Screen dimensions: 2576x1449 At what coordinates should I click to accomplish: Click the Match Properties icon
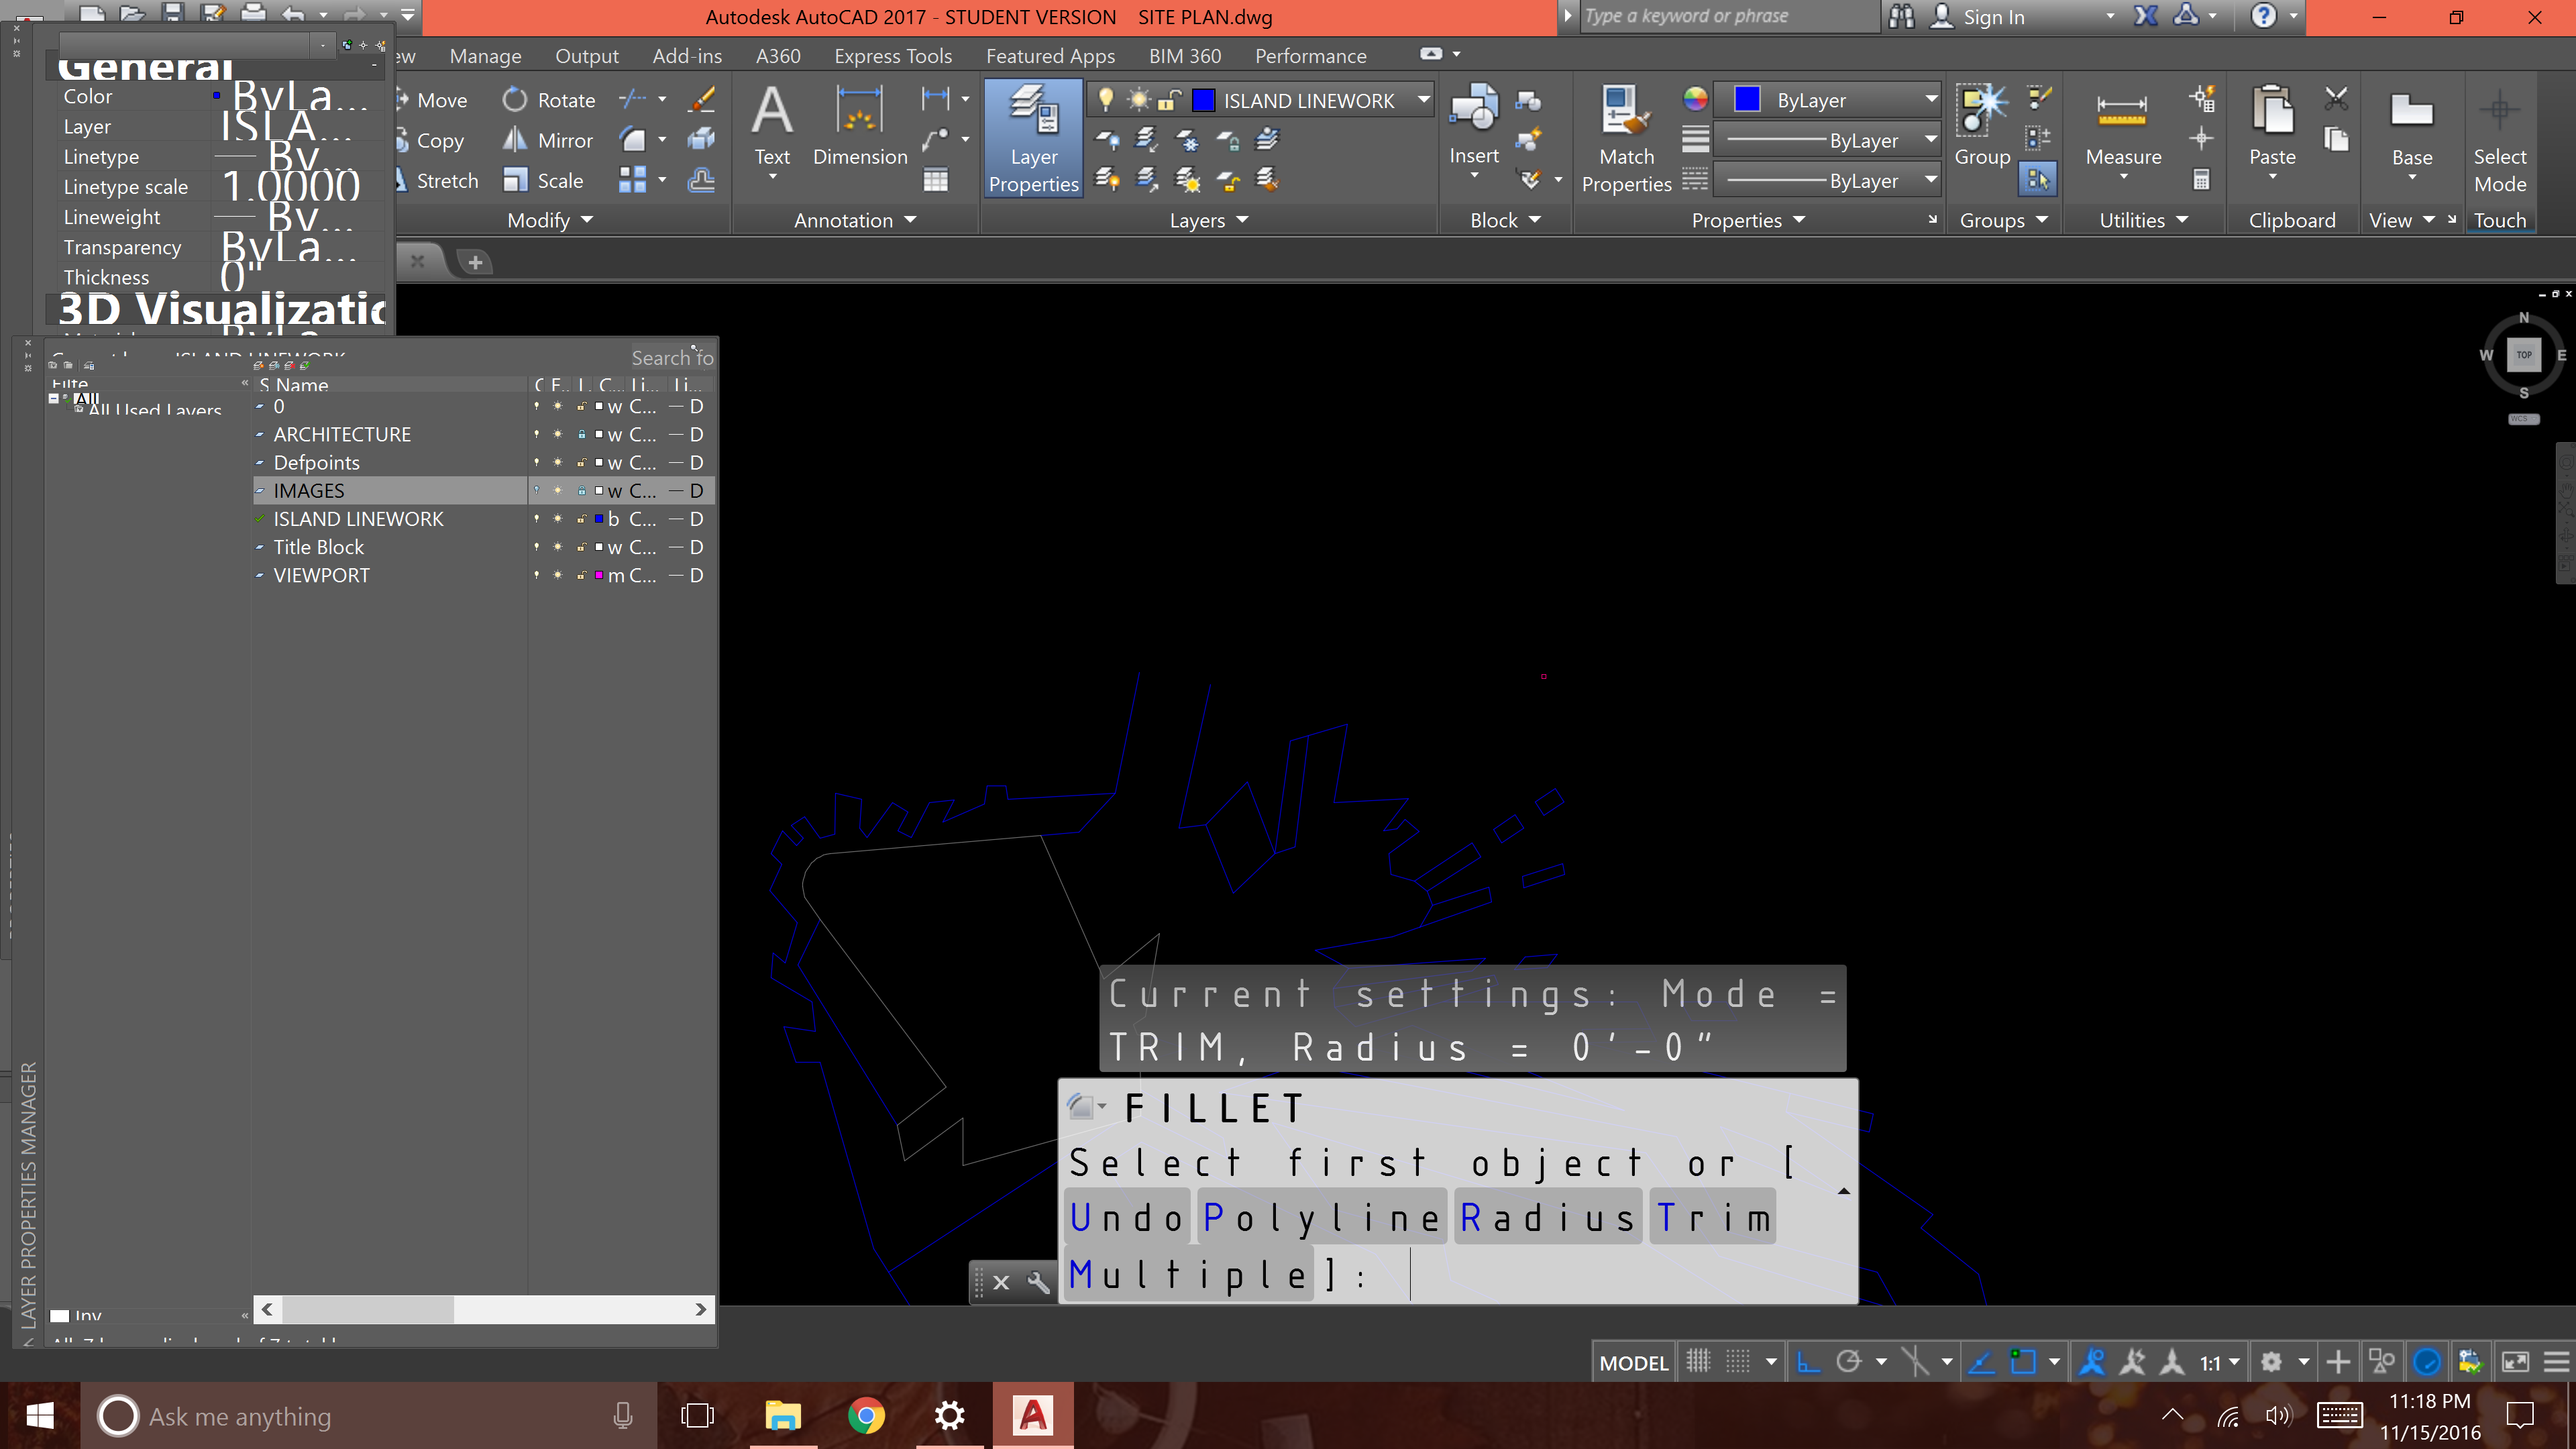tap(1626, 138)
